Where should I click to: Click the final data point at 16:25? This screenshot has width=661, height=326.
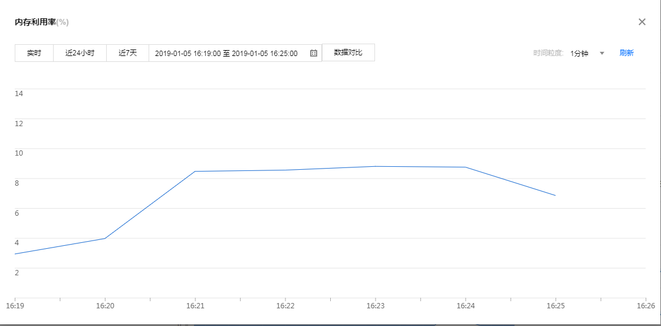(x=555, y=195)
